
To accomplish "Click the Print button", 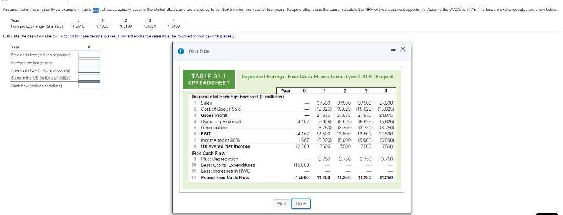I will pyautogui.click(x=281, y=204).
